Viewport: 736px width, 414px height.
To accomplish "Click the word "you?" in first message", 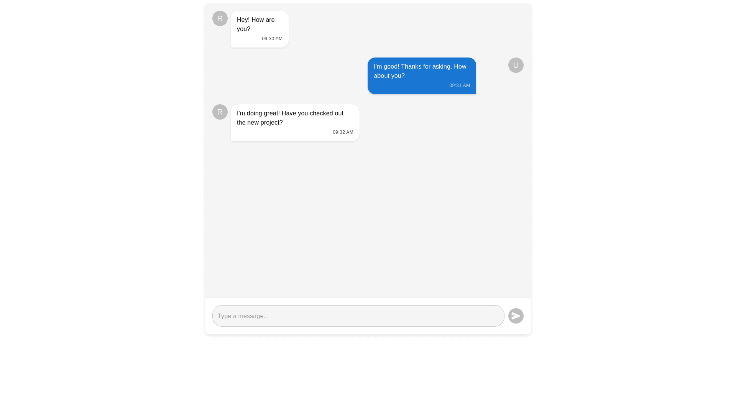I will pos(243,29).
